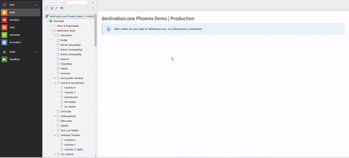Open the Formulare module
The width and height of the screenshot is (349, 158).
(20, 42)
